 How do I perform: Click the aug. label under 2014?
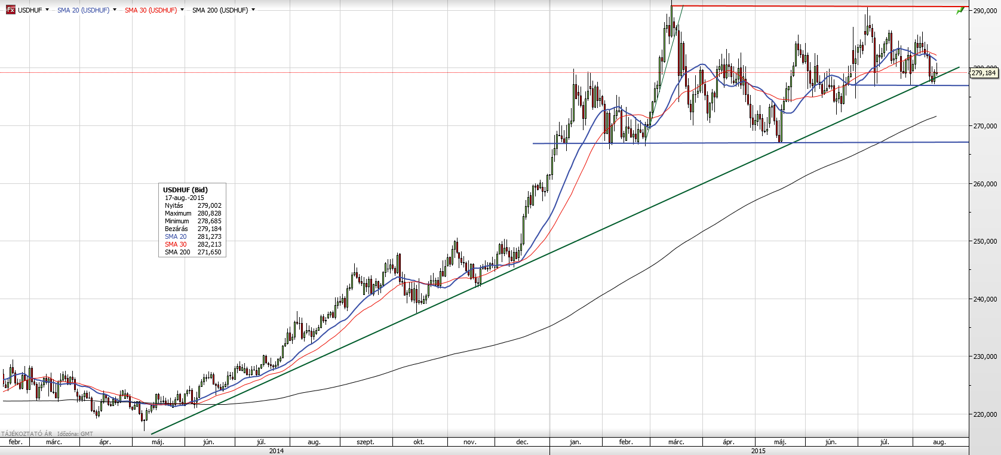(x=314, y=442)
